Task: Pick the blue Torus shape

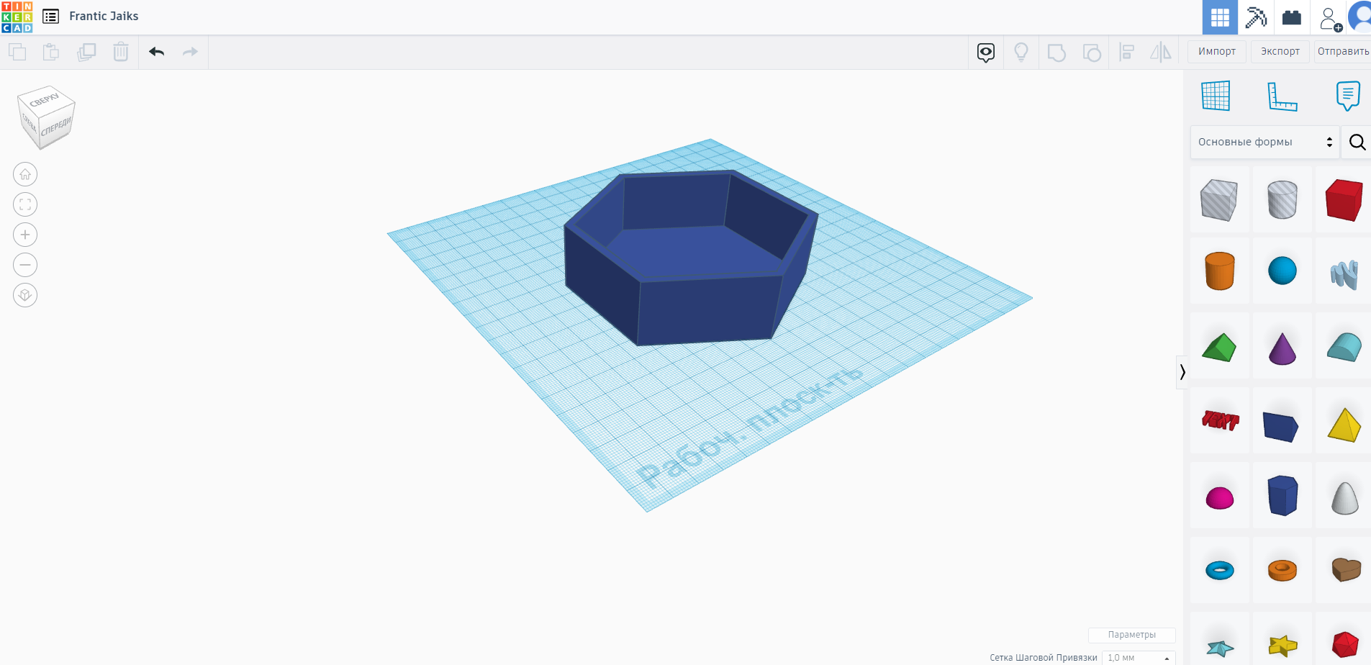Action: (x=1219, y=571)
